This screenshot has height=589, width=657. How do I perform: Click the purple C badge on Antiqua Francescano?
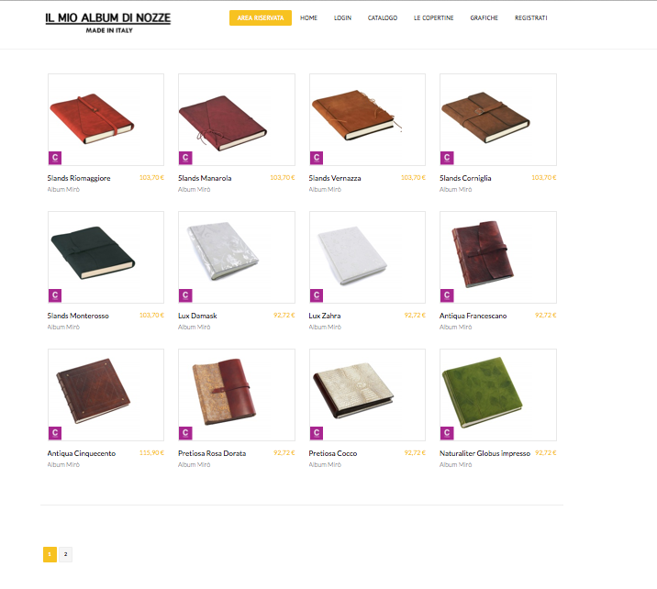point(447,295)
